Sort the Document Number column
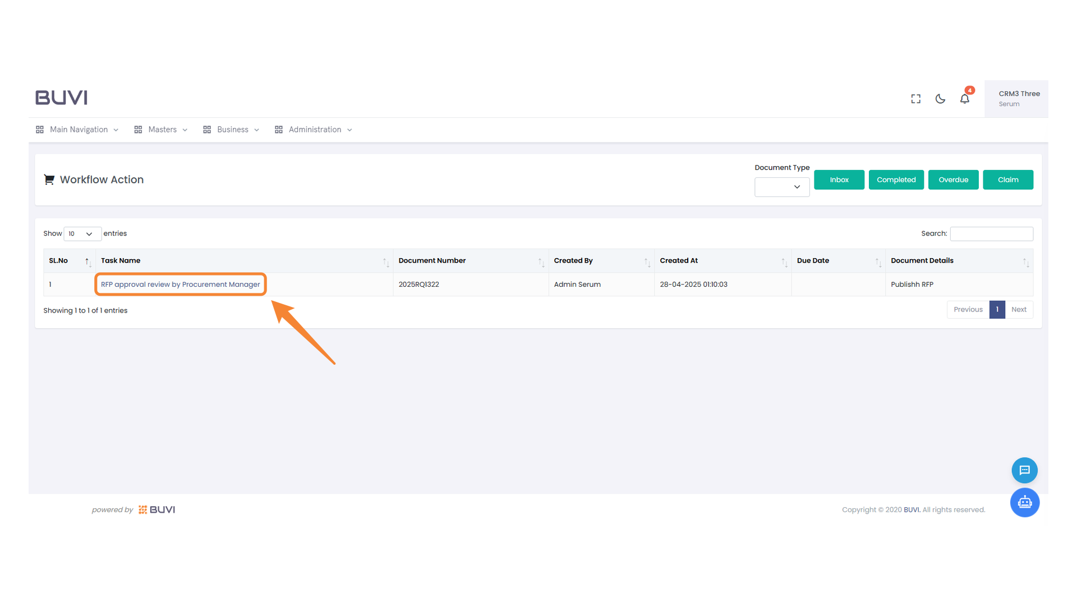1077x606 pixels. 541,262
